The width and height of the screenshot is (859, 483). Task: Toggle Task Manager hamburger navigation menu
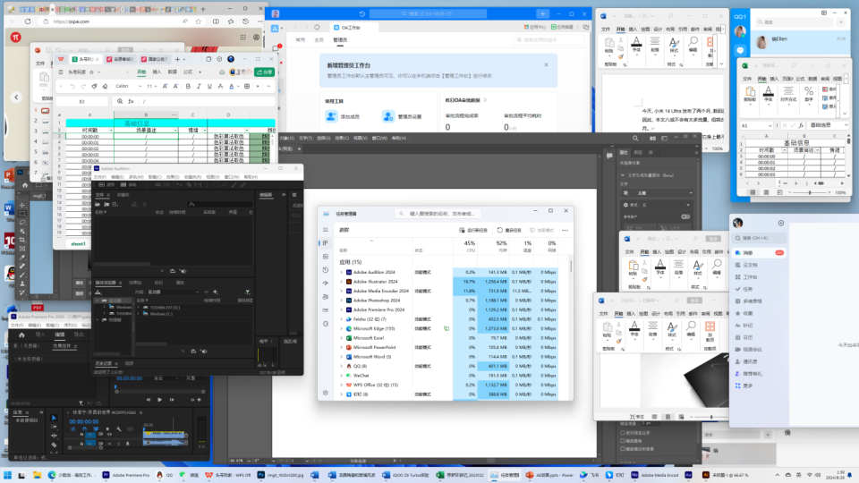coord(326,230)
